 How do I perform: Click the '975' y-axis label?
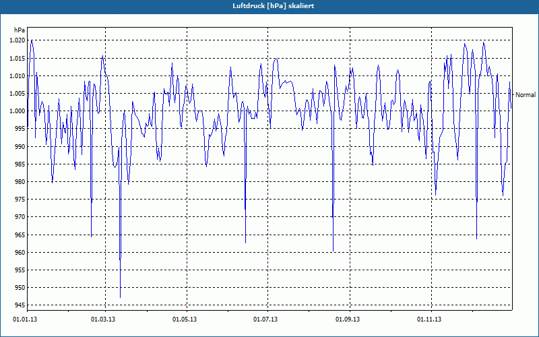(20, 200)
